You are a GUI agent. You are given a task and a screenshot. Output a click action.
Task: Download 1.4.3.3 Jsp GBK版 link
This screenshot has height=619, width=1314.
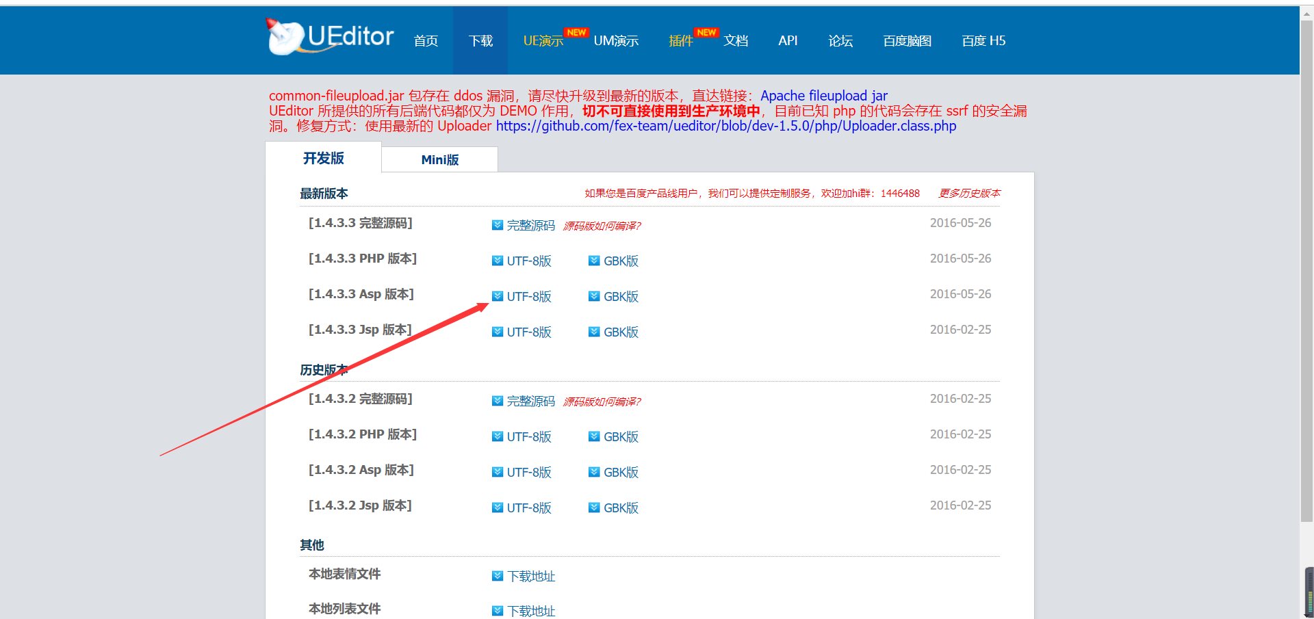pyautogui.click(x=621, y=332)
